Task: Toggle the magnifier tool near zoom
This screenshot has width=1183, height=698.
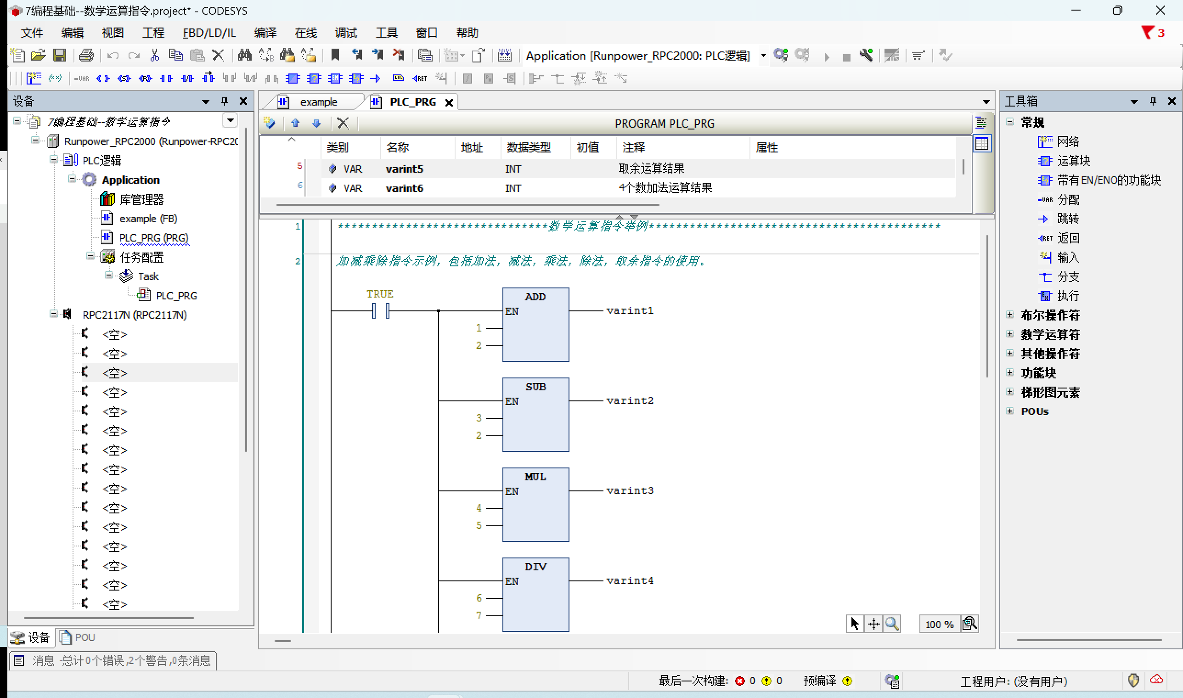Action: [x=892, y=624]
